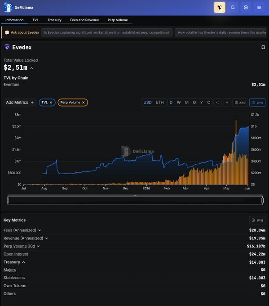Open the Perp Volume tab

(x=118, y=20)
